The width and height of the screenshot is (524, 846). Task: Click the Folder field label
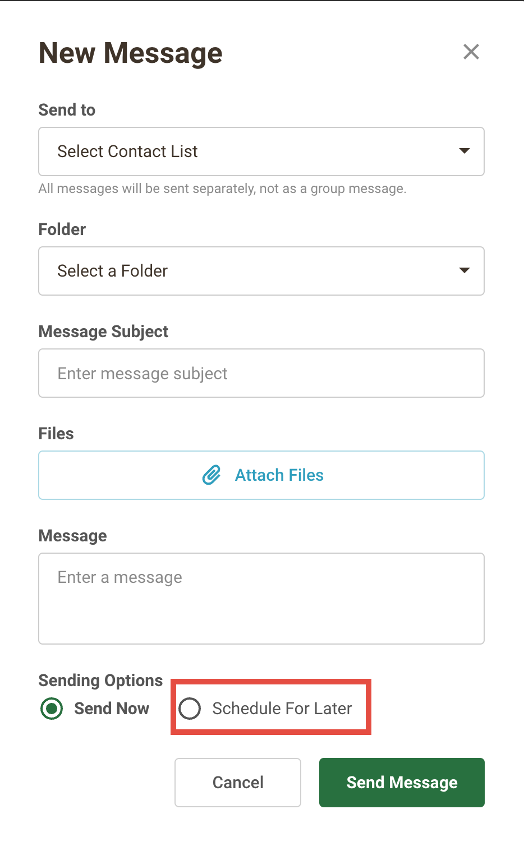[x=62, y=229]
